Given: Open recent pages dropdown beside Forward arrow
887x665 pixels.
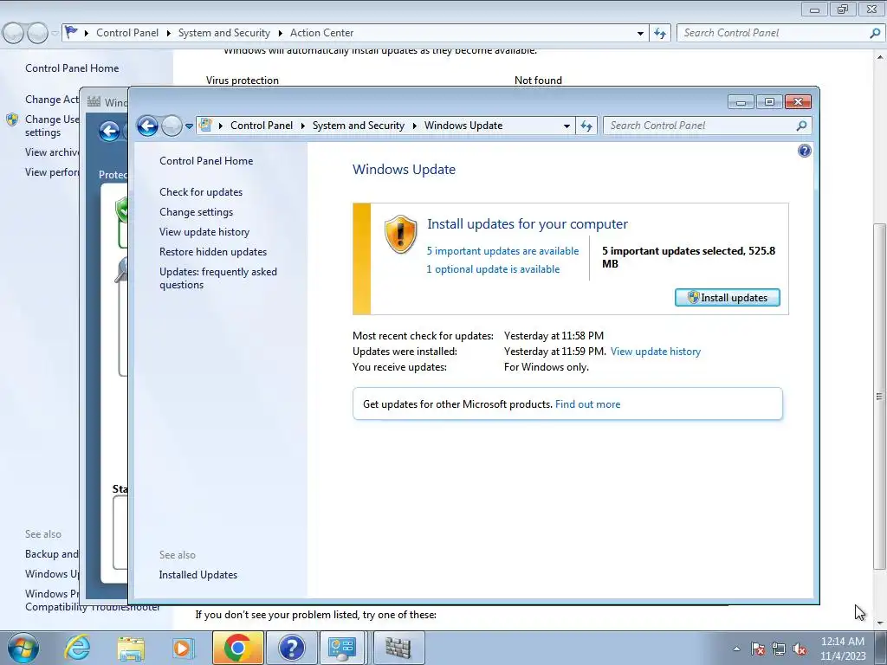Looking at the screenshot, I should click(x=189, y=126).
